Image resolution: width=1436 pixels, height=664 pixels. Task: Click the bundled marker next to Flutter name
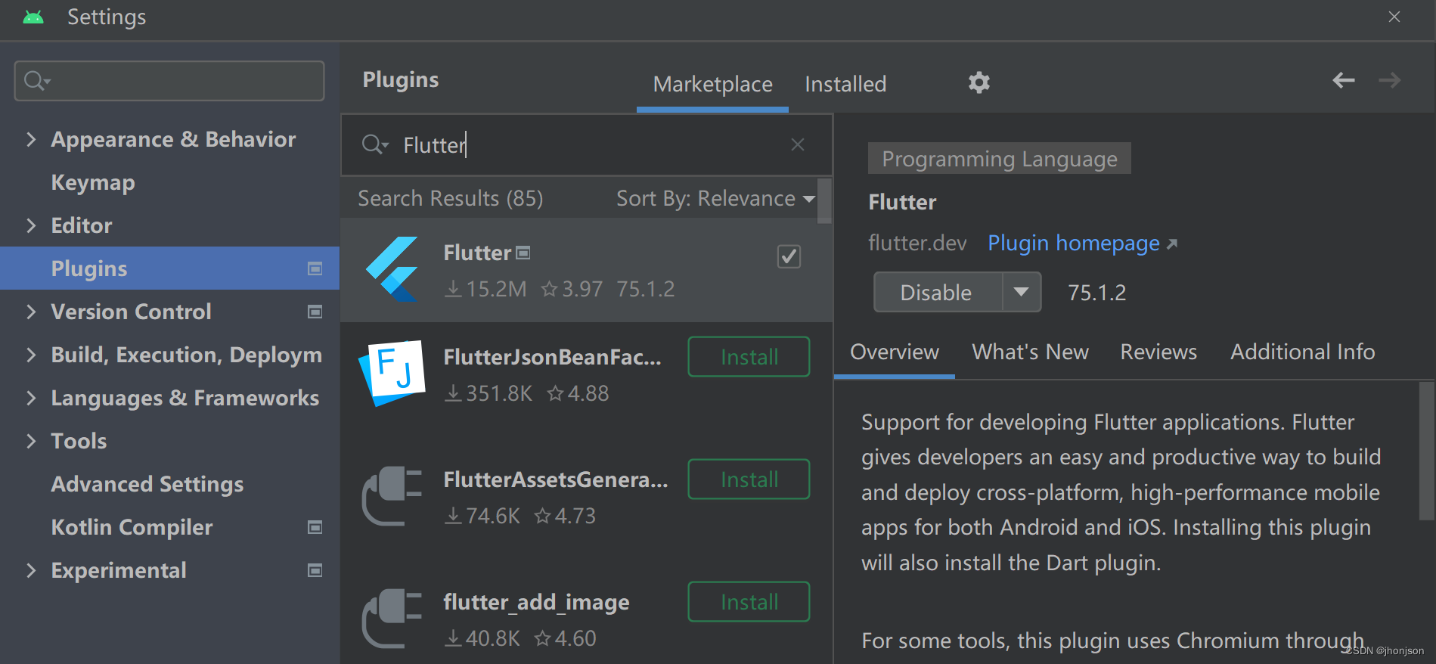click(523, 253)
